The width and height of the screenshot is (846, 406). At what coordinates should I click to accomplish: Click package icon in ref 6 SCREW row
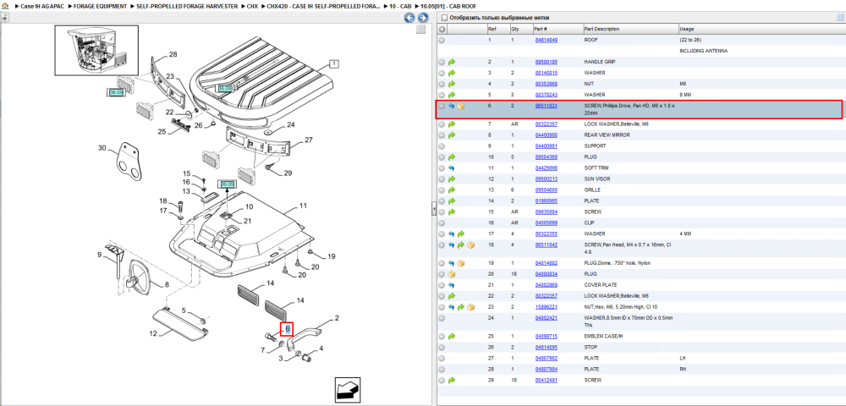coord(461,107)
